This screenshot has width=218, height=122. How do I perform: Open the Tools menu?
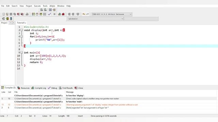(45, 6)
